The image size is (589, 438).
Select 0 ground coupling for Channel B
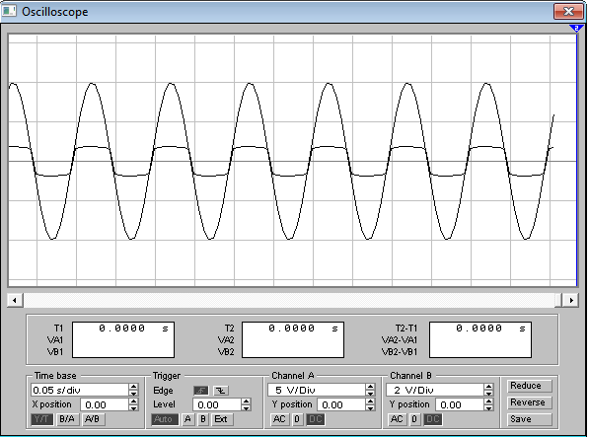tap(414, 419)
